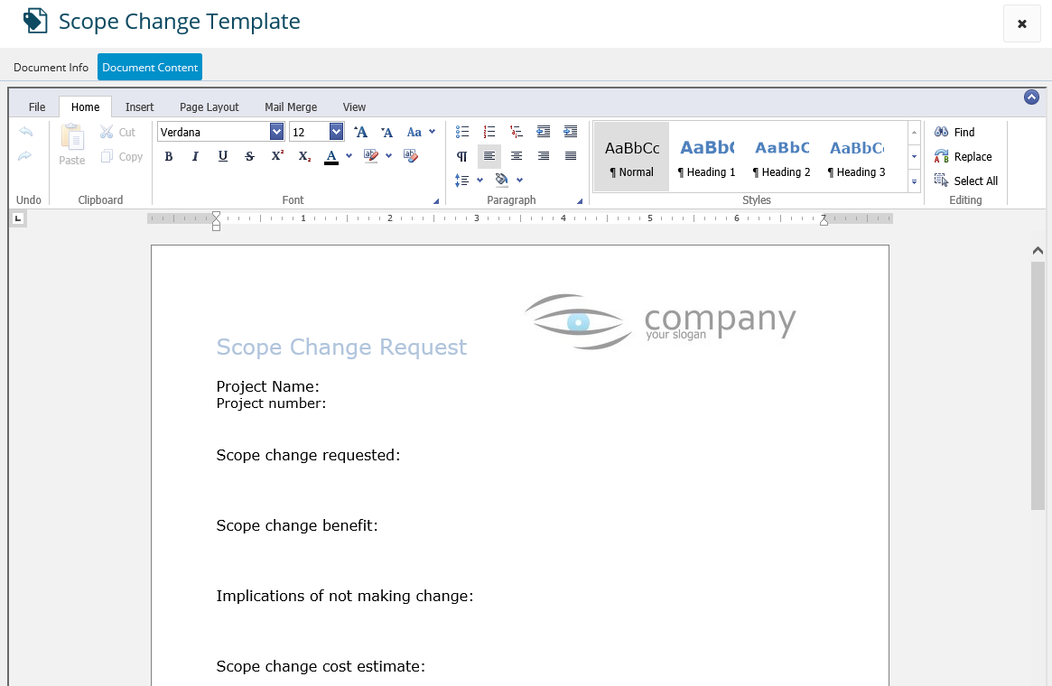
Task: Apply the font color A
Action: (331, 156)
